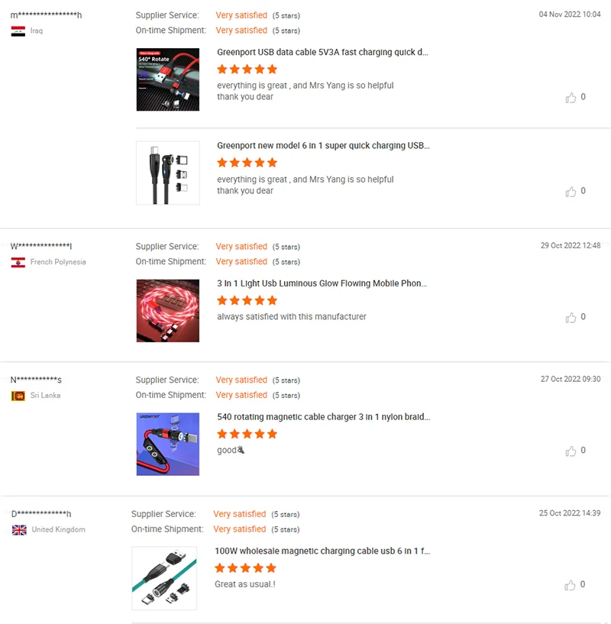This screenshot has width=611, height=624.
Task: Open 100W wholesale magnetic charging cable product
Action: (x=322, y=551)
